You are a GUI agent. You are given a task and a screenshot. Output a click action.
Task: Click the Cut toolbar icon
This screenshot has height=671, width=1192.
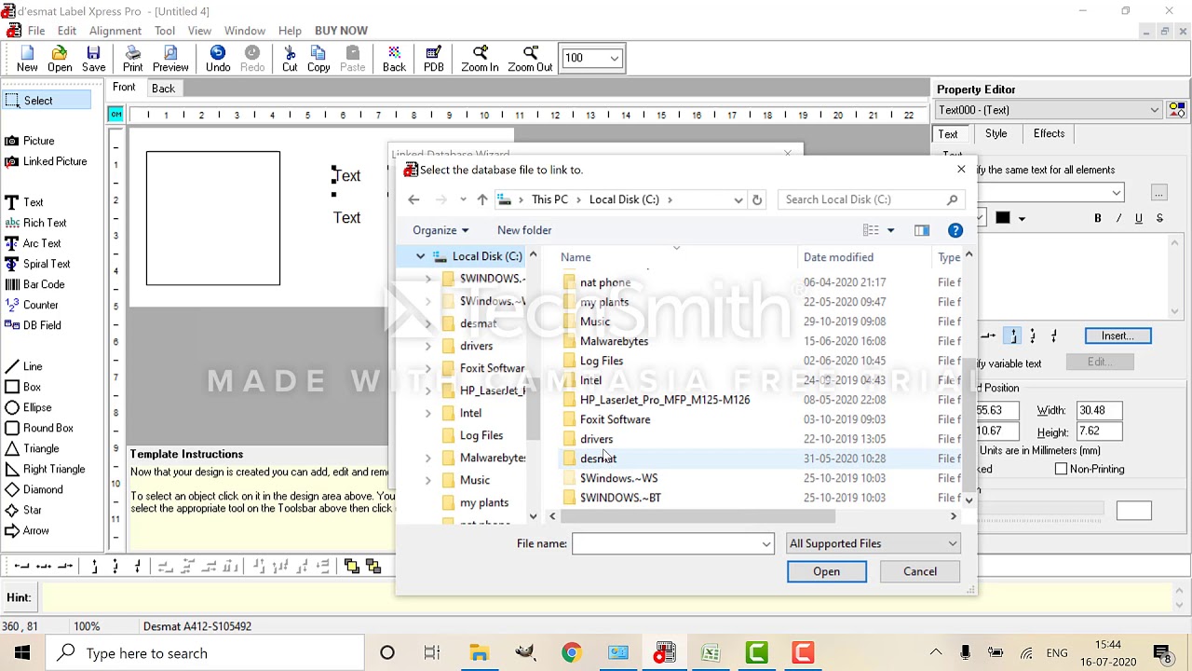[290, 59]
